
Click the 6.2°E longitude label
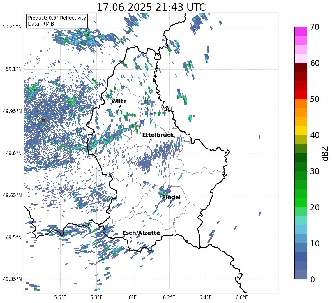[x=169, y=297]
